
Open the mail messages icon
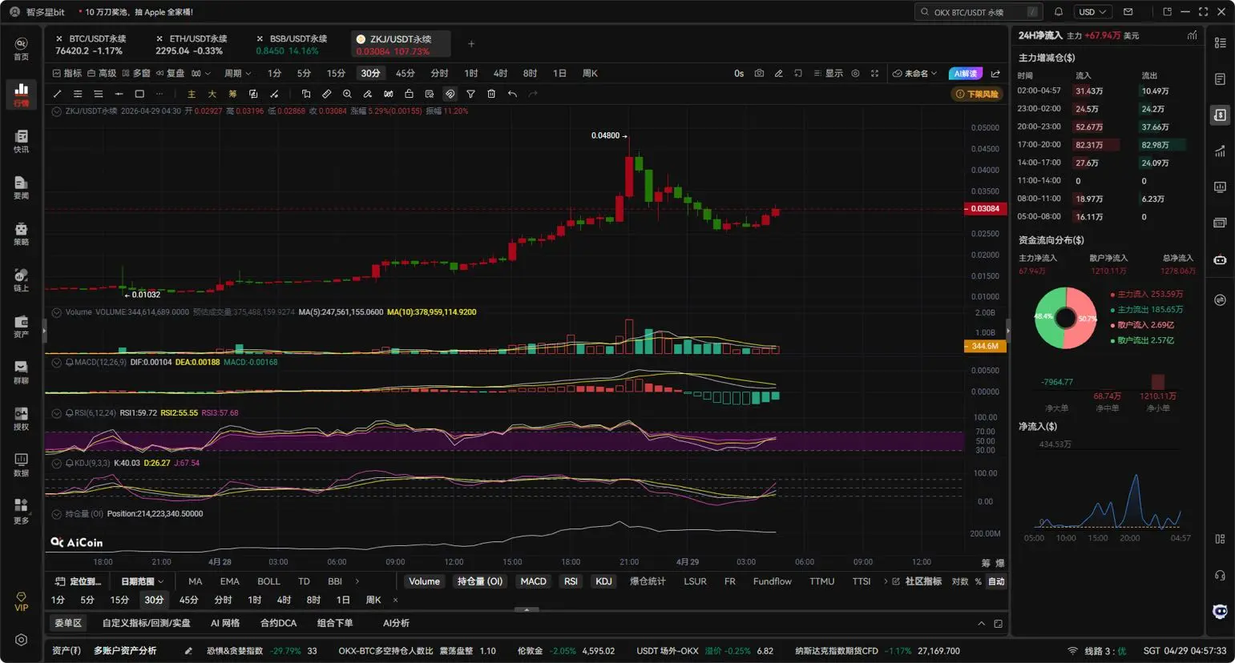[x=1128, y=12]
